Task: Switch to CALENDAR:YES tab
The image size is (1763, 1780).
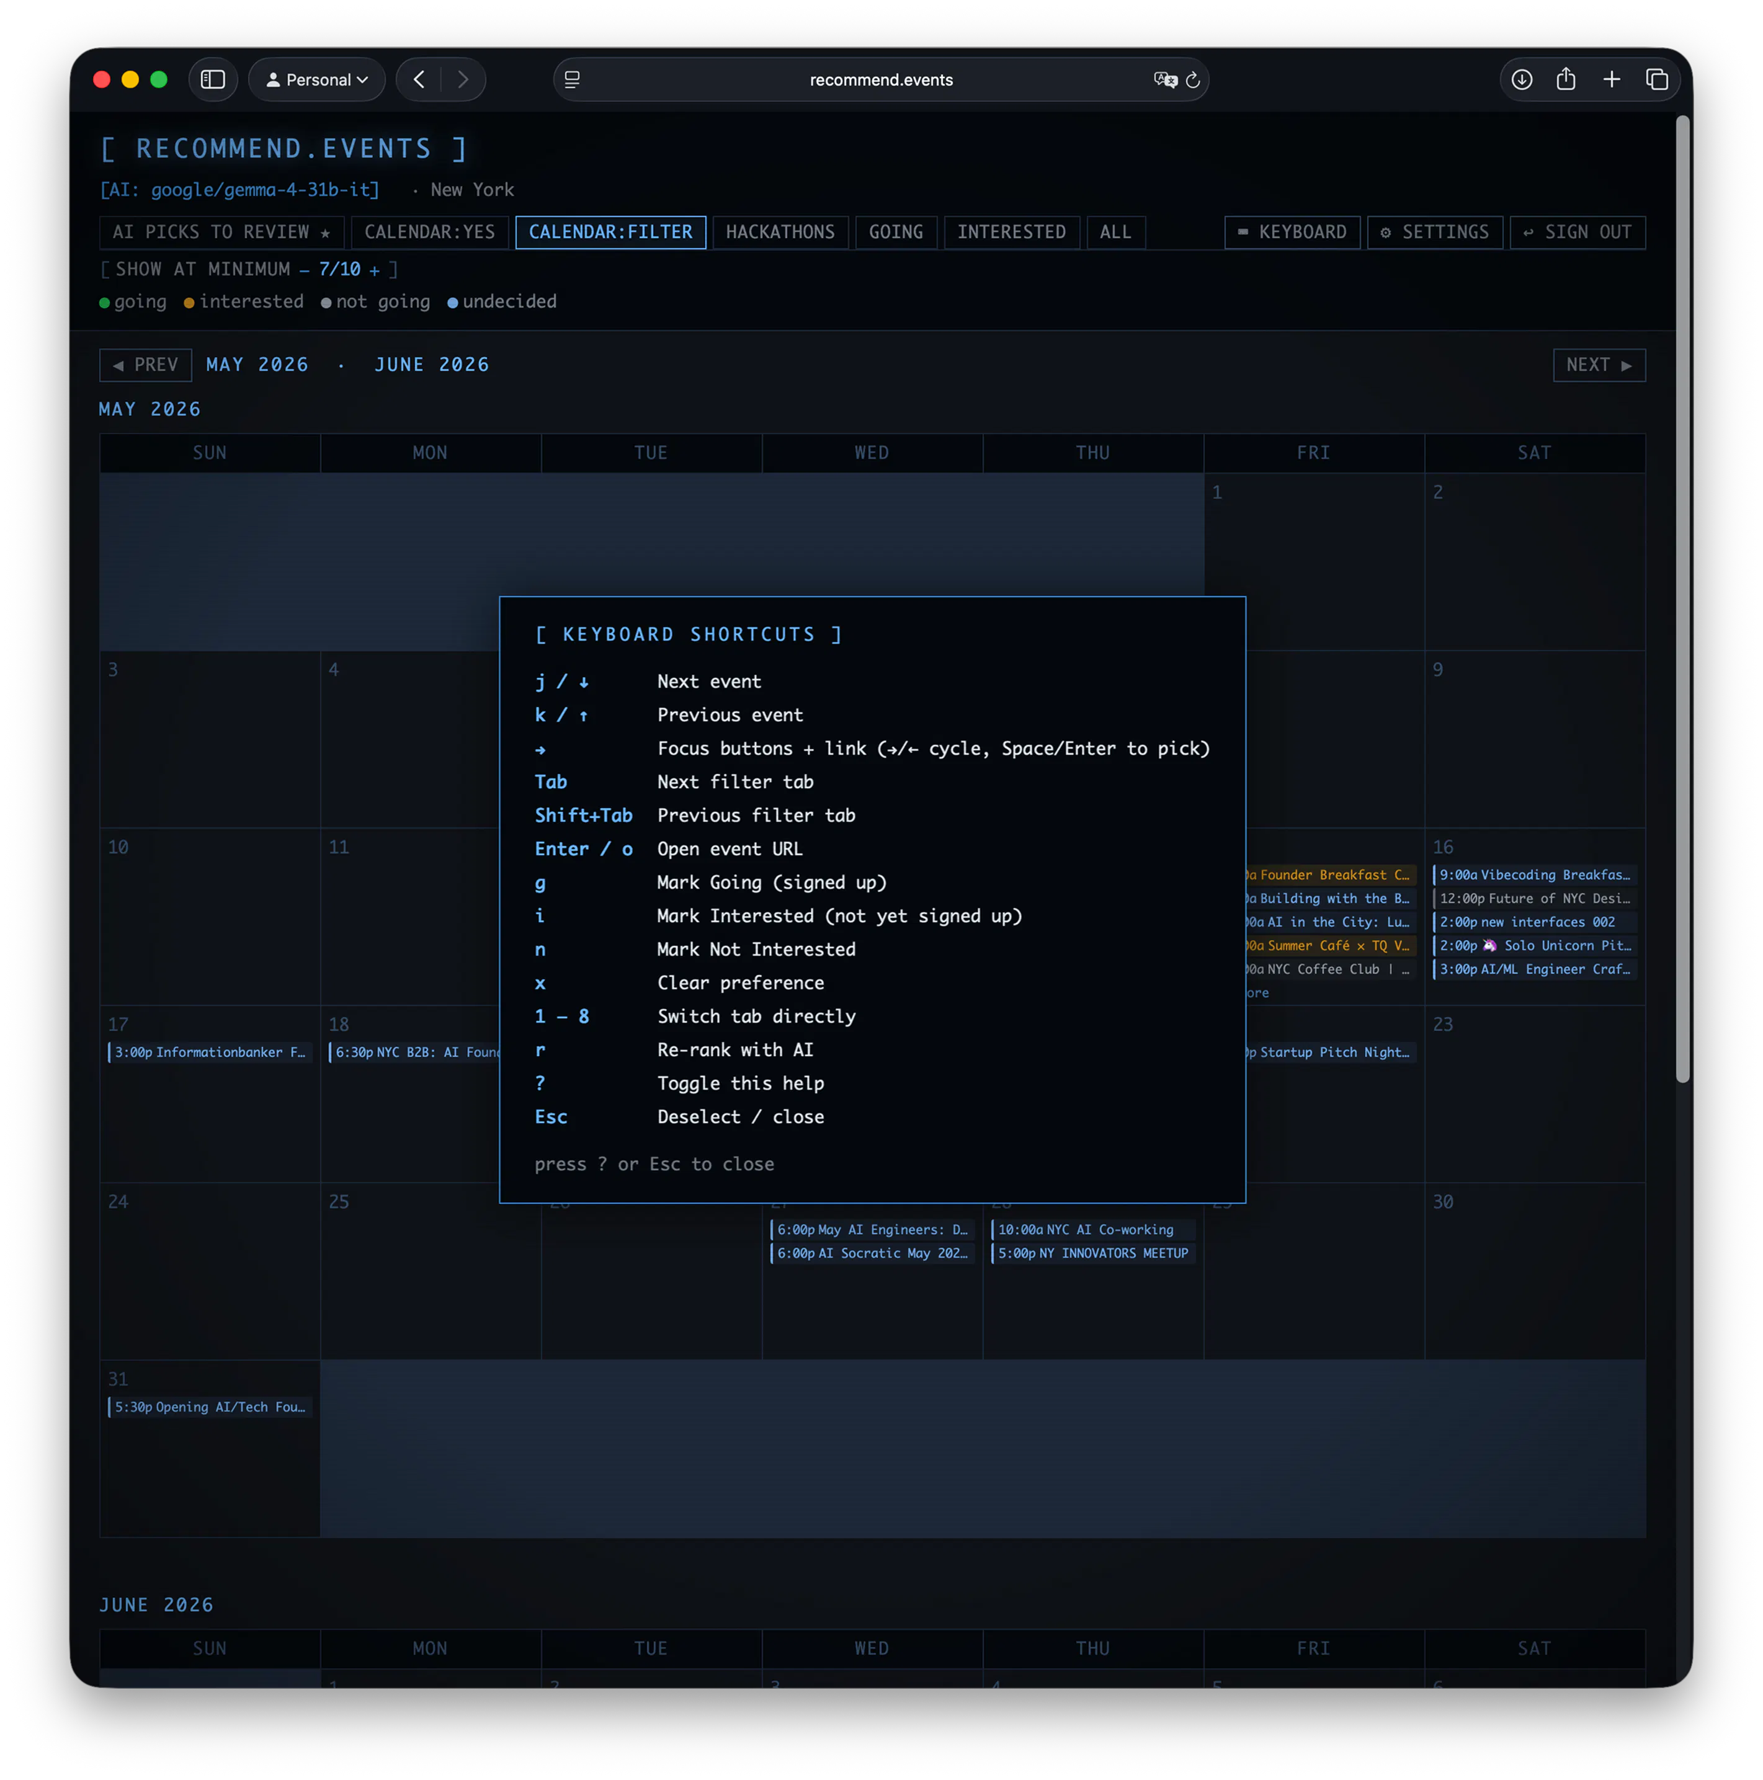Action: (x=429, y=232)
